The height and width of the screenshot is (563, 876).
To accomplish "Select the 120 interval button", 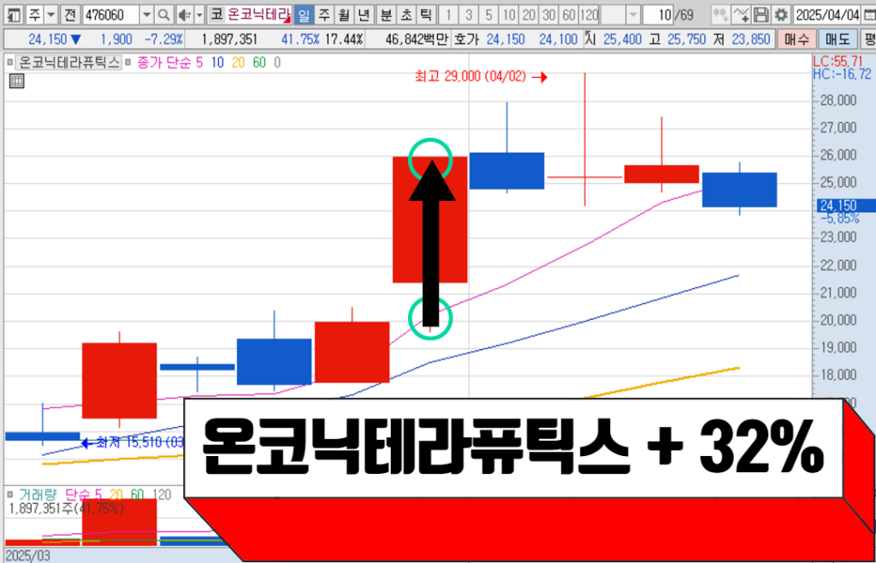I will point(589,15).
